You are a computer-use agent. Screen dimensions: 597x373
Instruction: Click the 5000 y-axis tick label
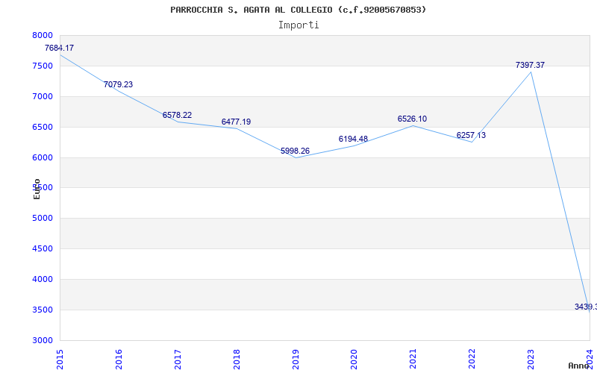[x=43, y=219]
